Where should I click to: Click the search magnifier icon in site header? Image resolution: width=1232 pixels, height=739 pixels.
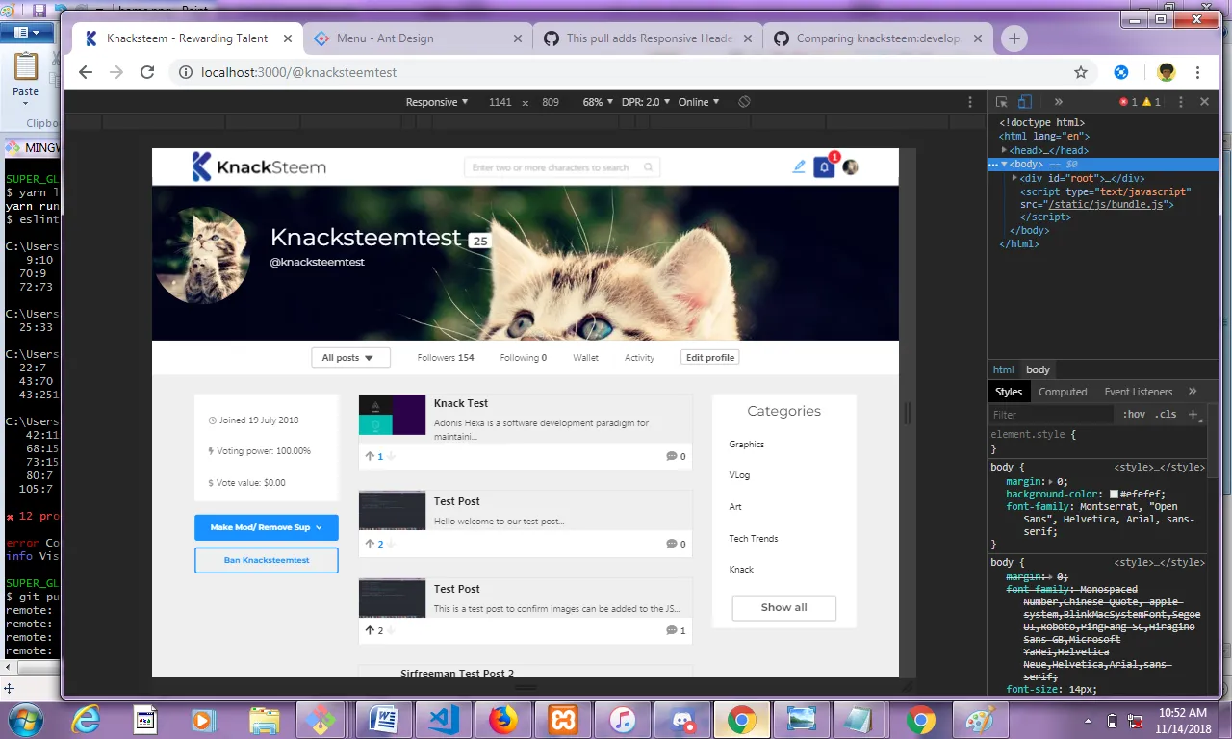pos(649,167)
